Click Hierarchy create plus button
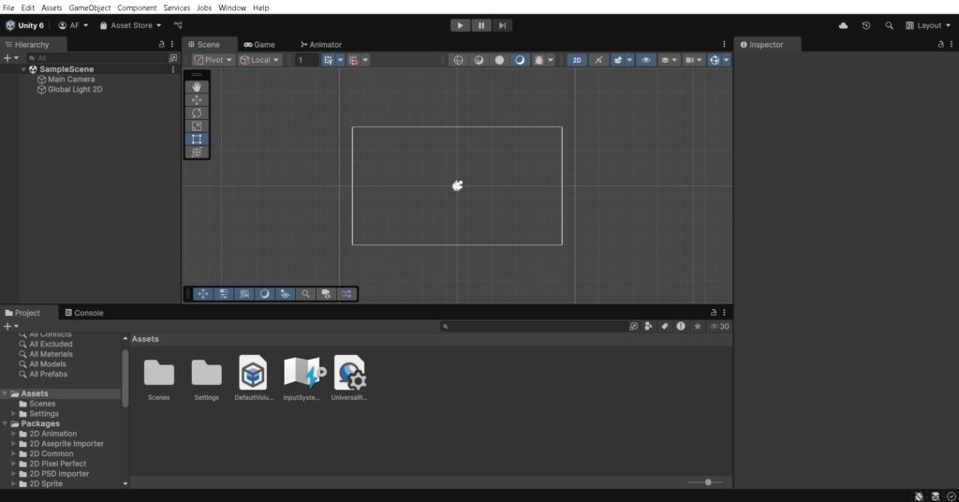 click(7, 58)
